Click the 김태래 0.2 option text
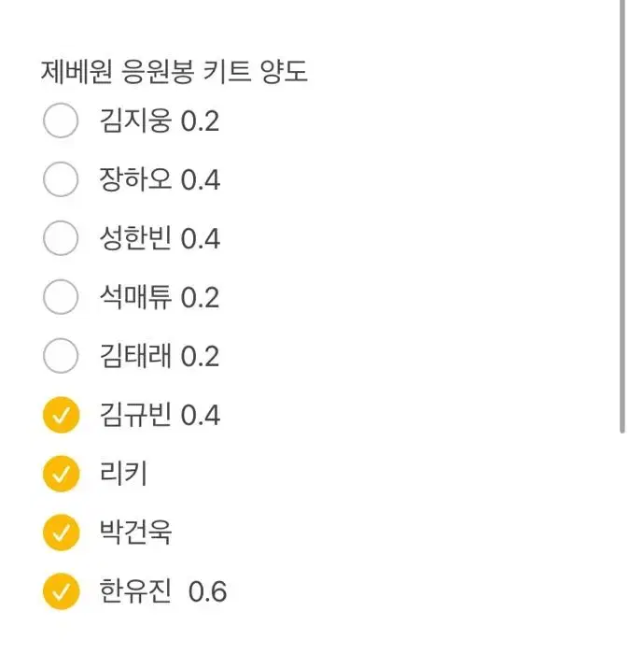 click(159, 357)
